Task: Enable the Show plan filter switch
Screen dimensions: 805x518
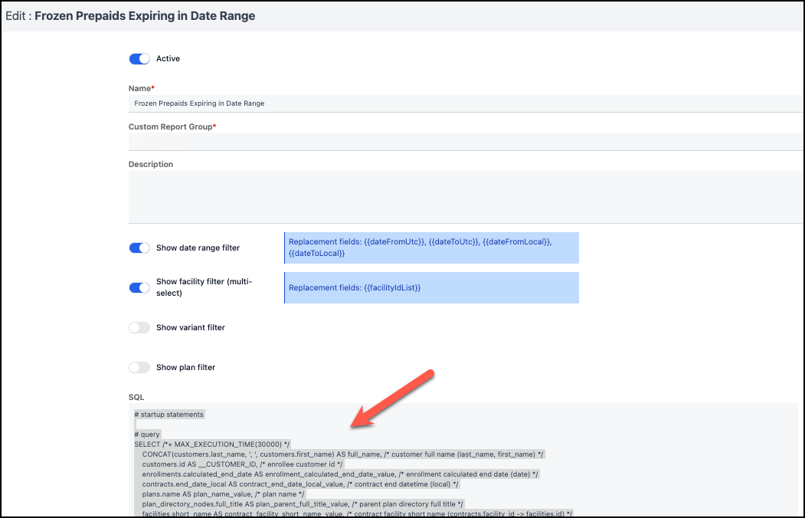Action: coord(139,368)
